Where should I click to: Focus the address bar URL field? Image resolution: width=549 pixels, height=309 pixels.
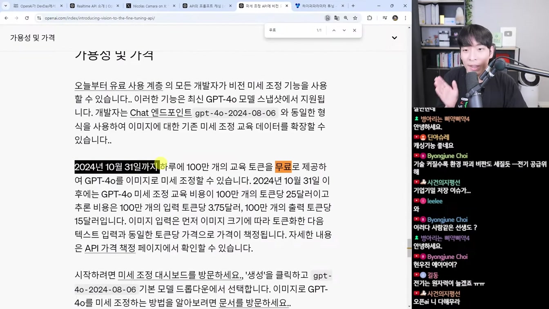[180, 18]
